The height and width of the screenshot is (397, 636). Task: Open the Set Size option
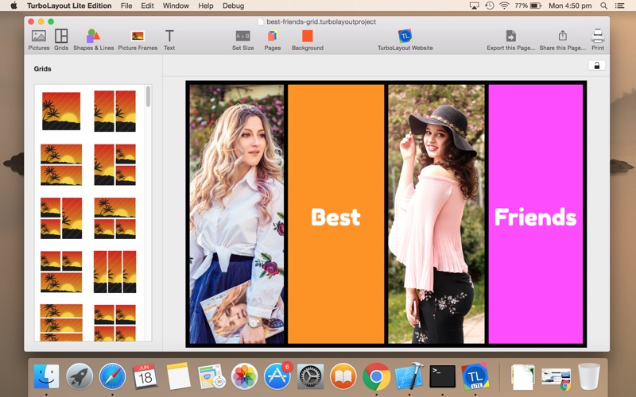click(x=242, y=40)
